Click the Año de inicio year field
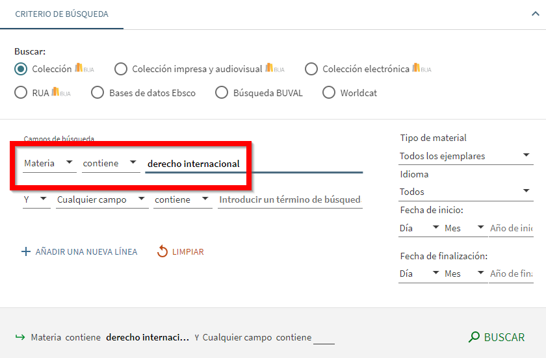This screenshot has height=358, width=546. click(512, 228)
